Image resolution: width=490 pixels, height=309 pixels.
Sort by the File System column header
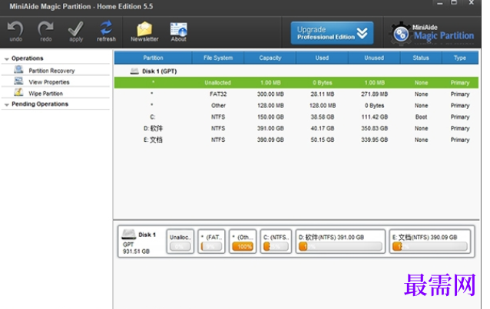click(218, 58)
